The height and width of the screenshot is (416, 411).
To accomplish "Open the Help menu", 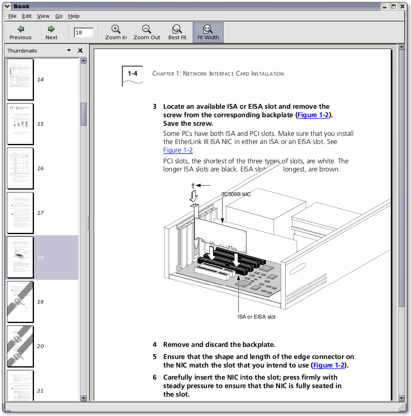I will [x=74, y=16].
